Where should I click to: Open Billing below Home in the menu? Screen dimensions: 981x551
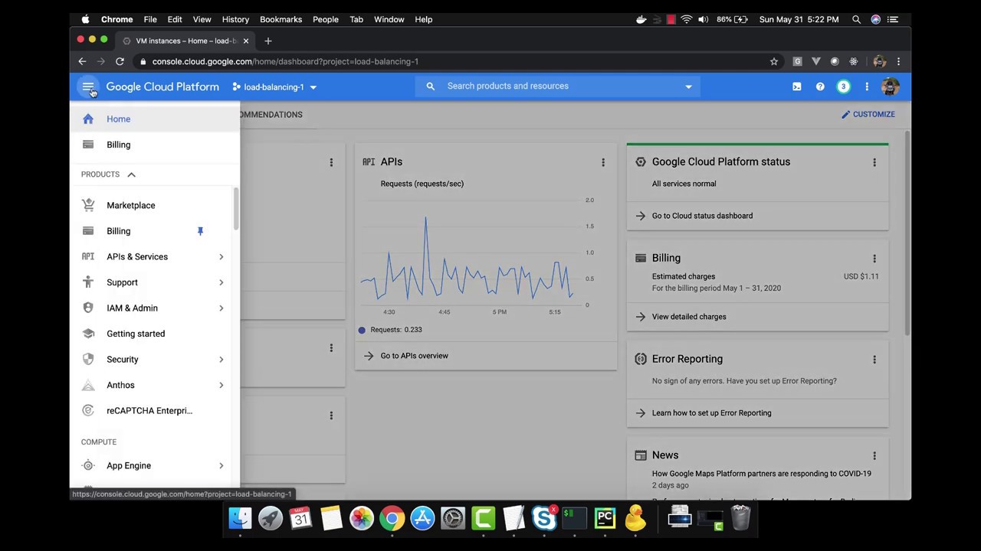pos(155,145)
